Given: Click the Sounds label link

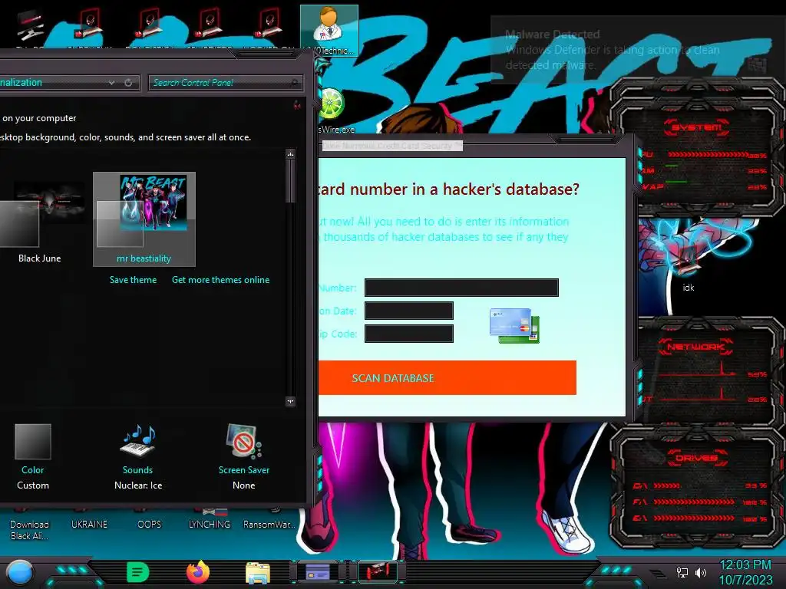Looking at the screenshot, I should click(x=137, y=470).
